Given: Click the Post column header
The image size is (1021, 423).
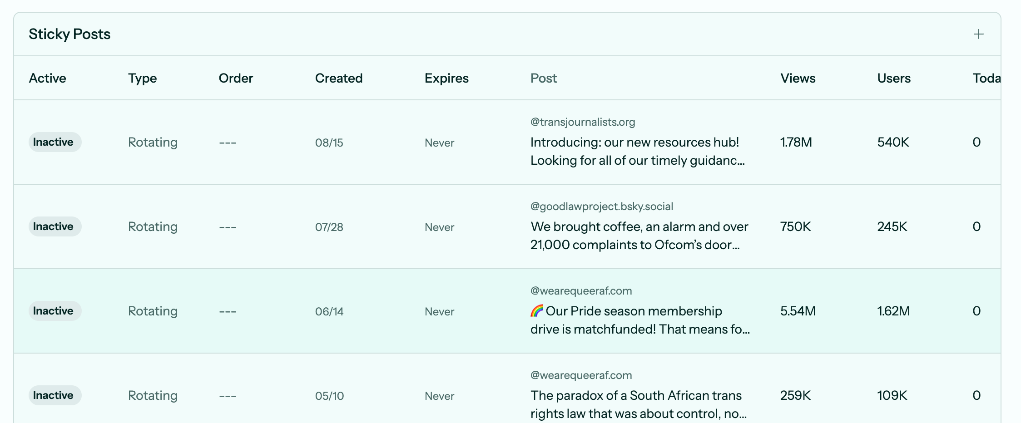Looking at the screenshot, I should [543, 78].
